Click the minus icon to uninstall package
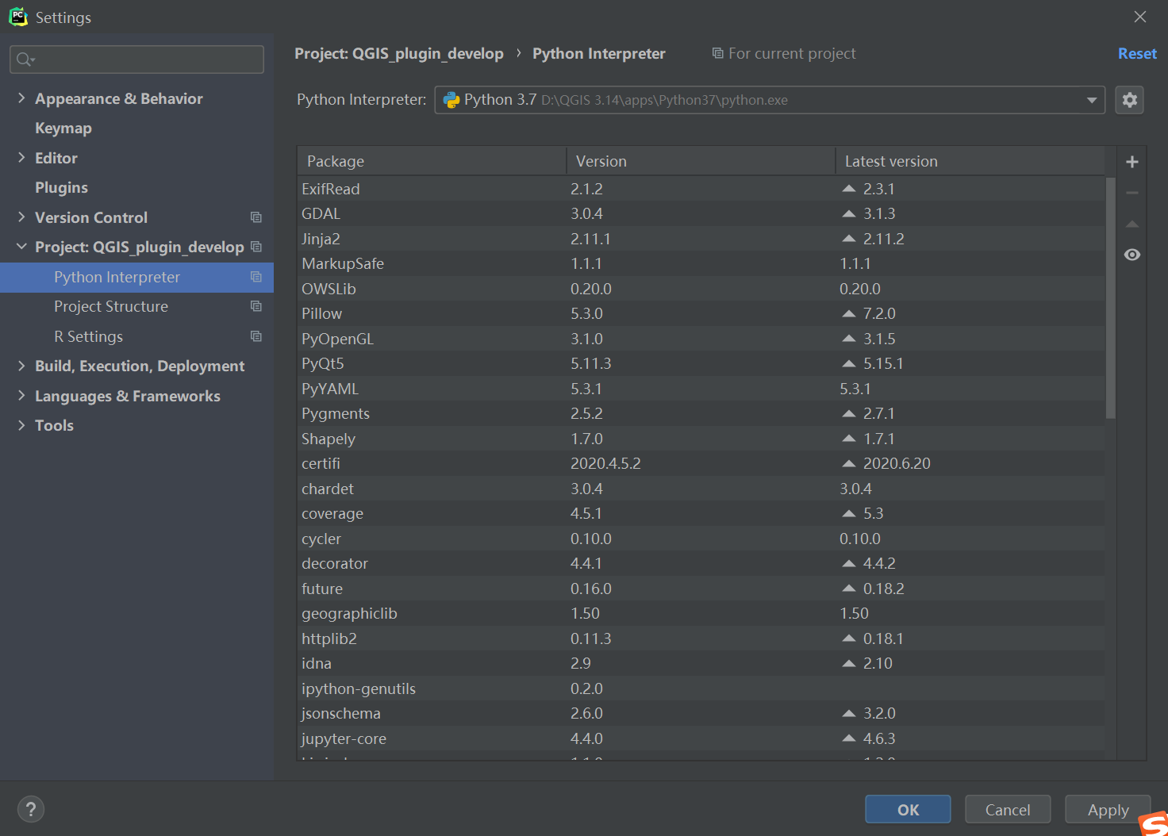Image resolution: width=1168 pixels, height=836 pixels. point(1132,193)
